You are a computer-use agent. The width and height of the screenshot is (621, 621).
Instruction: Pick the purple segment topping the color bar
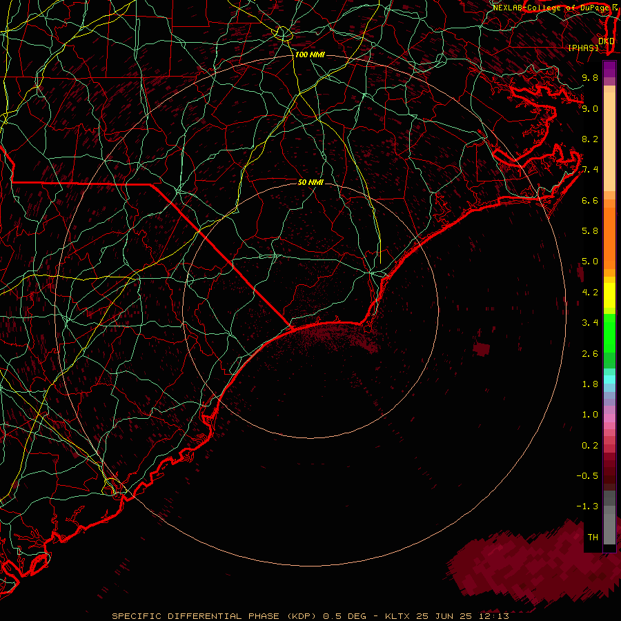click(x=609, y=69)
